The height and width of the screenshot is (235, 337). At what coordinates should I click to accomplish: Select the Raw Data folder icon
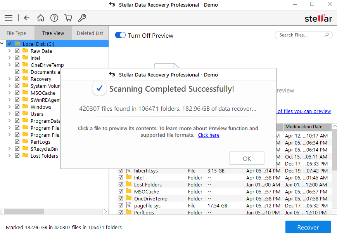[x=25, y=50]
